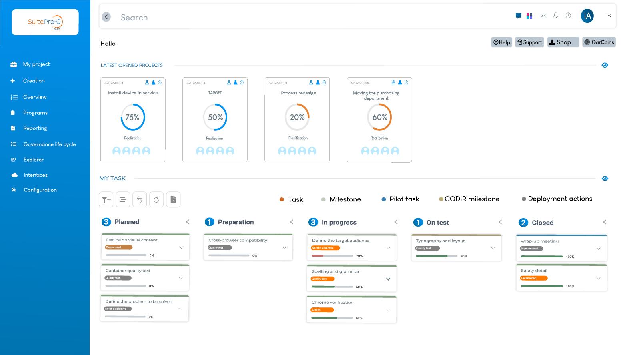Click the Safety detail 100% progress bar
625x355 pixels.
(x=542, y=286)
